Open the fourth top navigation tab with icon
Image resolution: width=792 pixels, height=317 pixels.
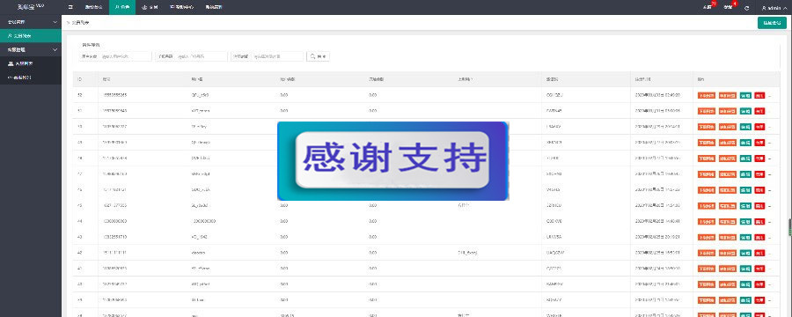click(x=181, y=7)
